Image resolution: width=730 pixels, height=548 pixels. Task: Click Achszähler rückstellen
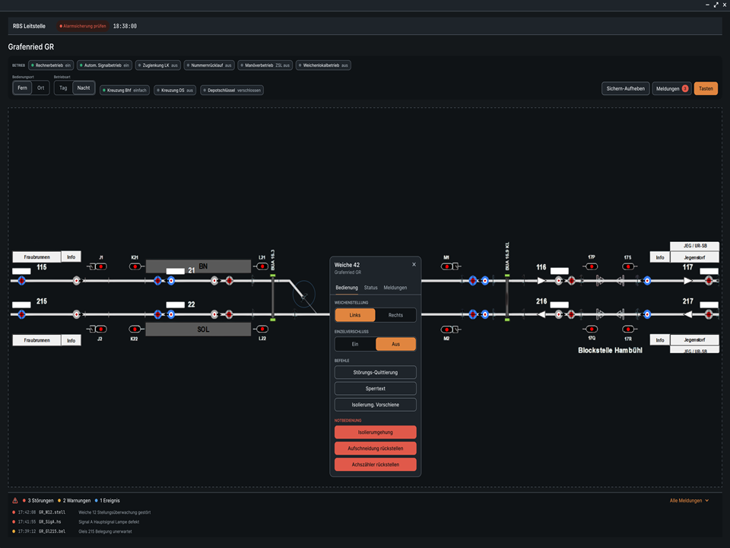pos(375,464)
